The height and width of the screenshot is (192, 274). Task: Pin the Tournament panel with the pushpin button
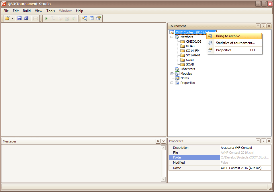263,26
